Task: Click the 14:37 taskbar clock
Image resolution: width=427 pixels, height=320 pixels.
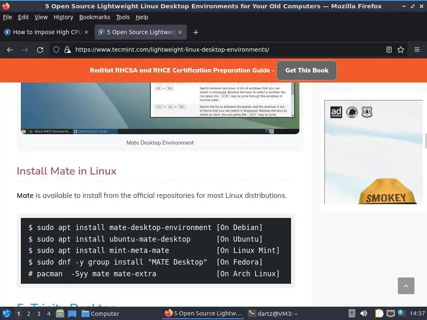Action: 417,314
